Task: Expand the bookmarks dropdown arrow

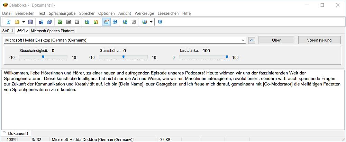Action: (151, 22)
